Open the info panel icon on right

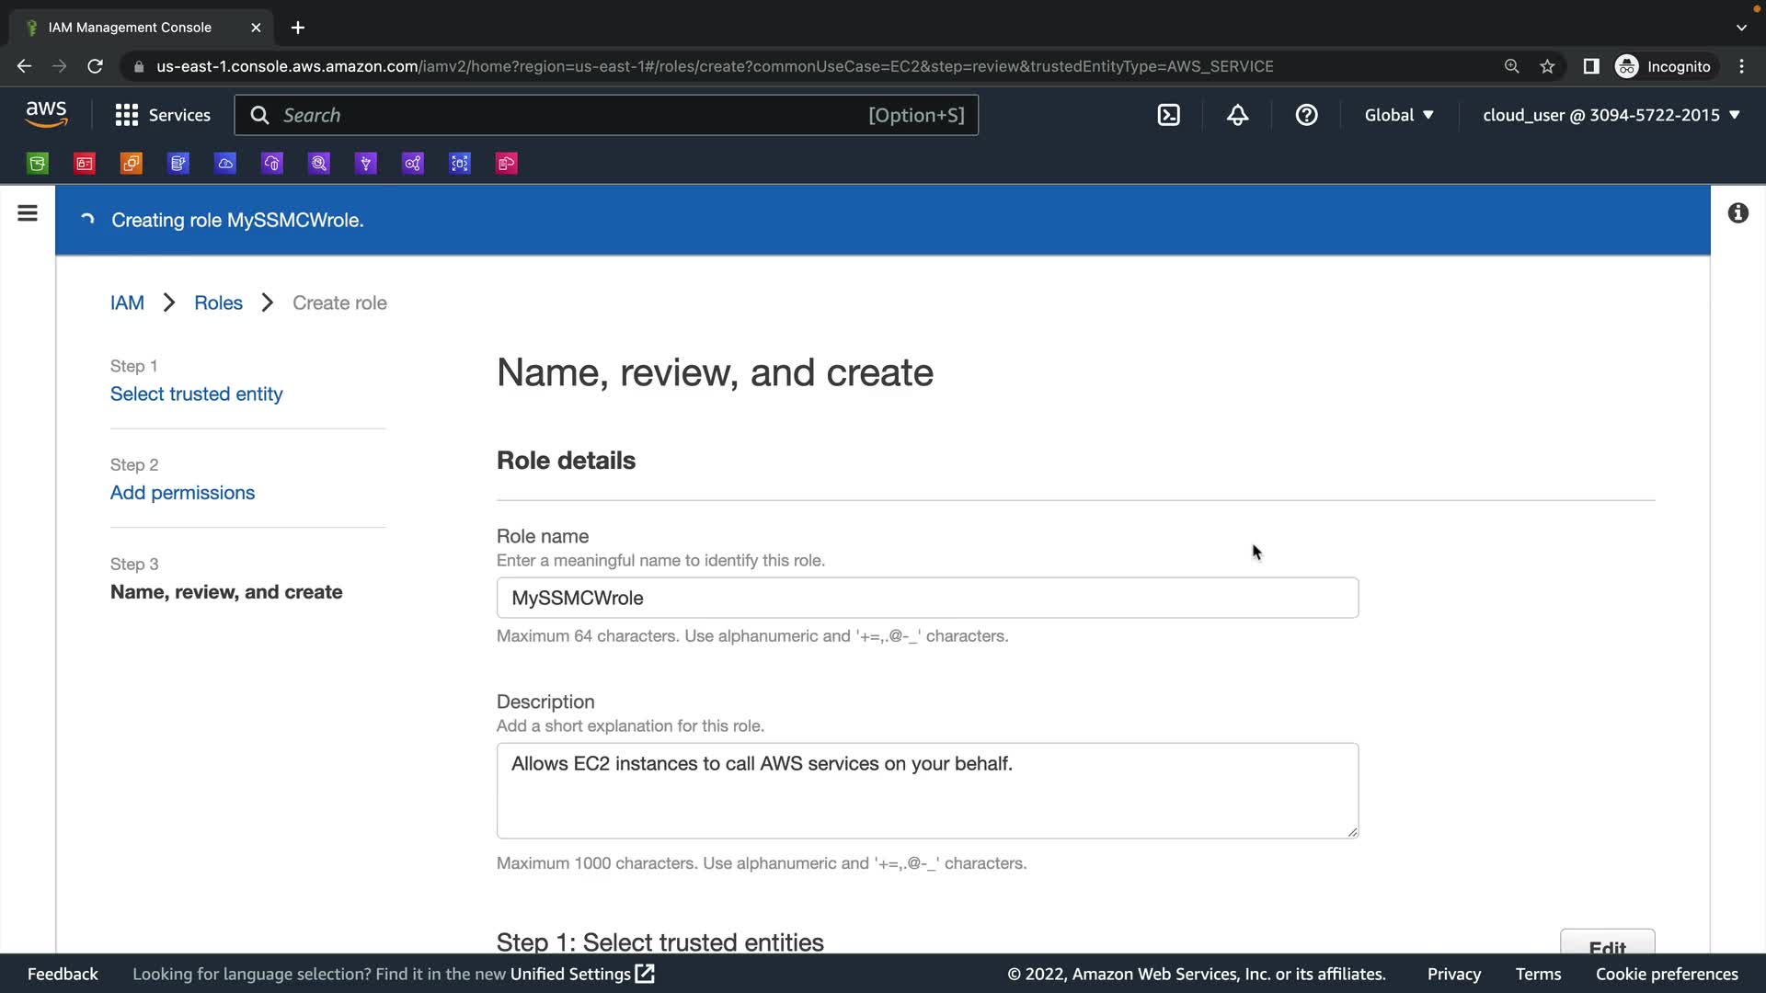pos(1737,213)
